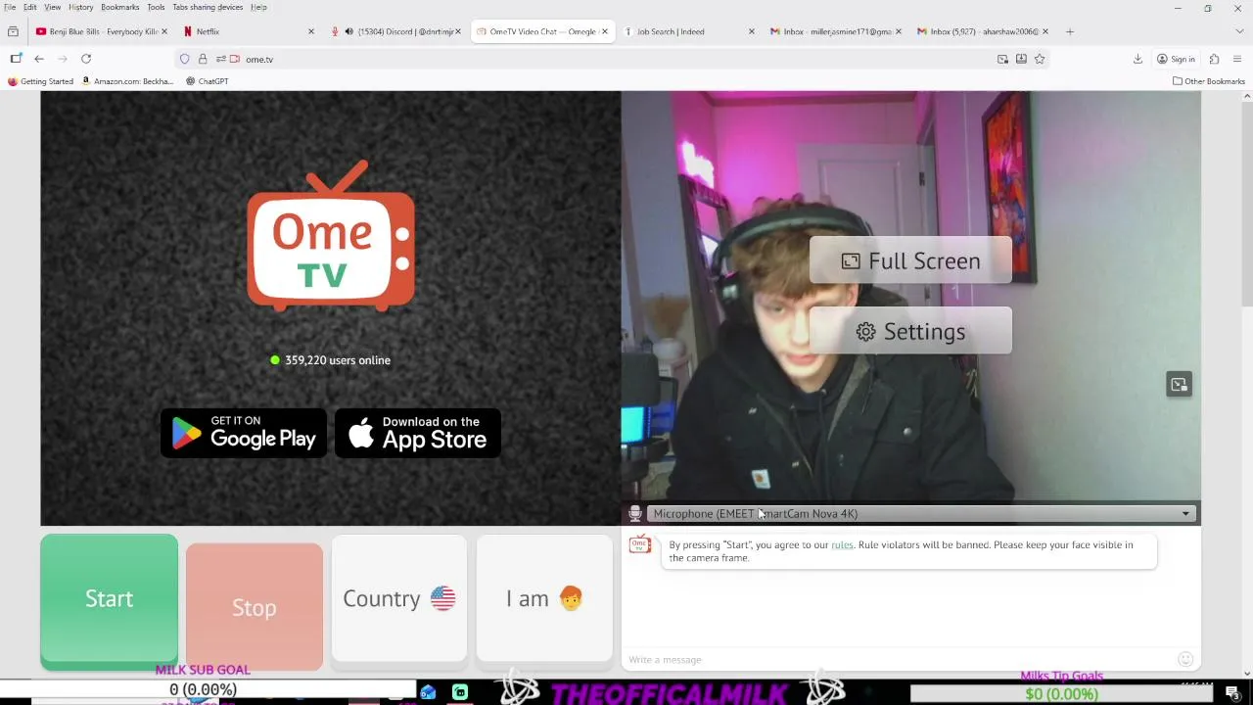Viewport: 1253px width, 705px height.
Task: Click the blue mail icon in taskbar
Action: click(x=428, y=692)
